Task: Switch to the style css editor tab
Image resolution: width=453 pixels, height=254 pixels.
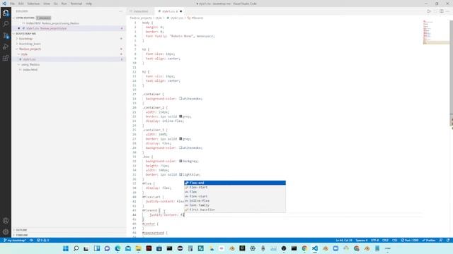Action: 170,11
